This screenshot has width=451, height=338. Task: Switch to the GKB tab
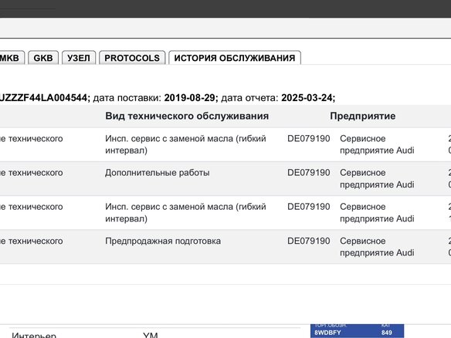pyautogui.click(x=43, y=58)
